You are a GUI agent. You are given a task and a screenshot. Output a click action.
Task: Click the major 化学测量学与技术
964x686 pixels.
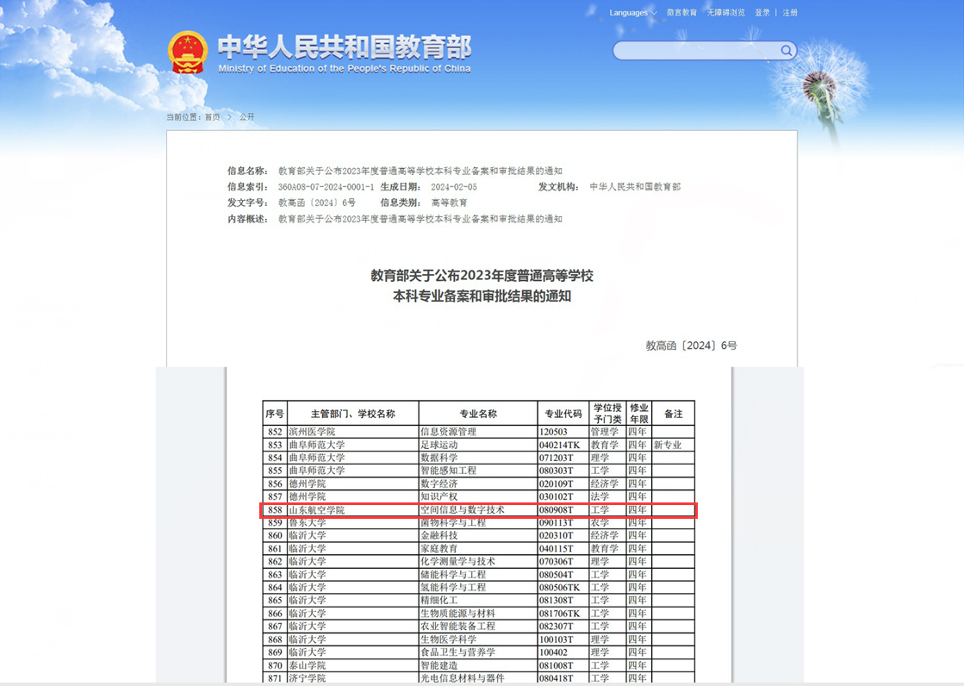click(458, 562)
